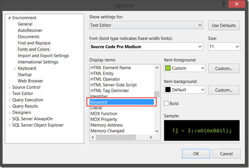This screenshot has height=168, width=249.
Task: Toggle the Bold checkbox
Action: [166, 104]
